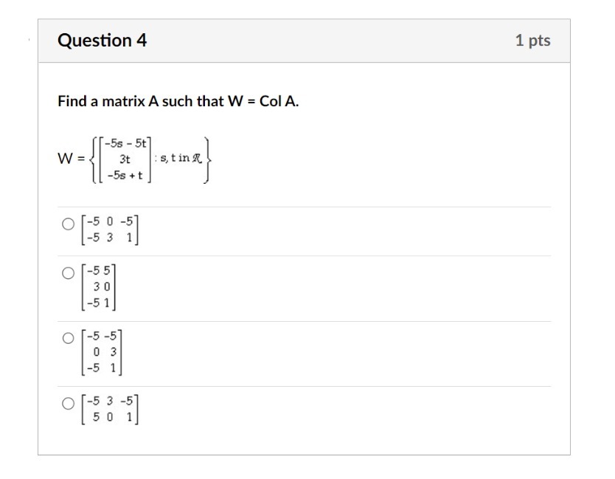Click the gray question header bar
This screenshot has width=615, height=479.
pos(304,41)
